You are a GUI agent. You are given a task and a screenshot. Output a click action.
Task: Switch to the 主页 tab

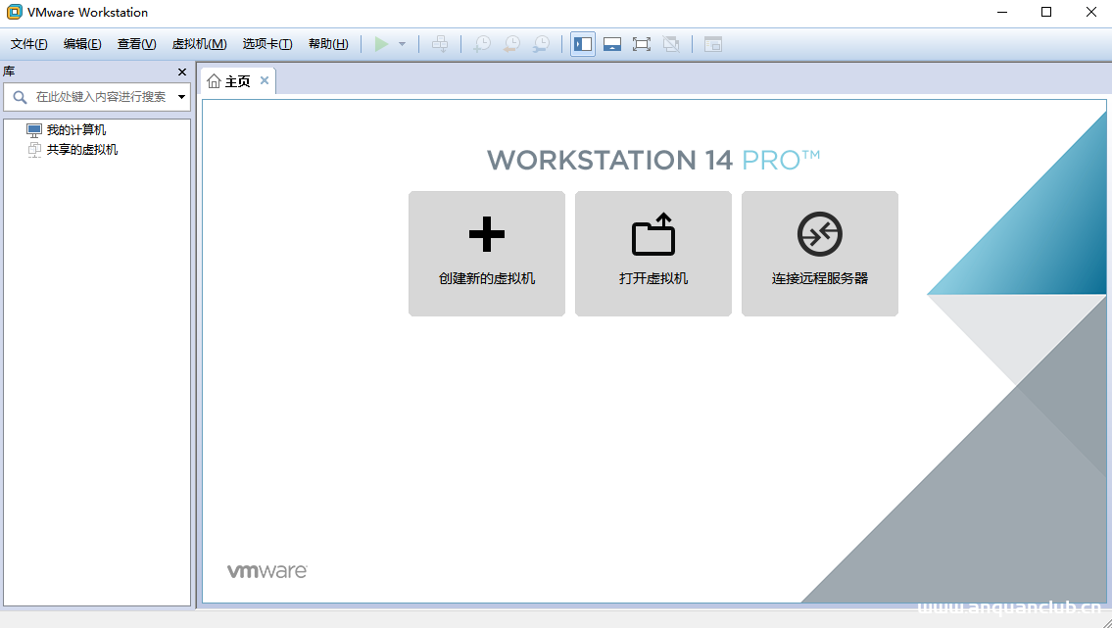(235, 80)
